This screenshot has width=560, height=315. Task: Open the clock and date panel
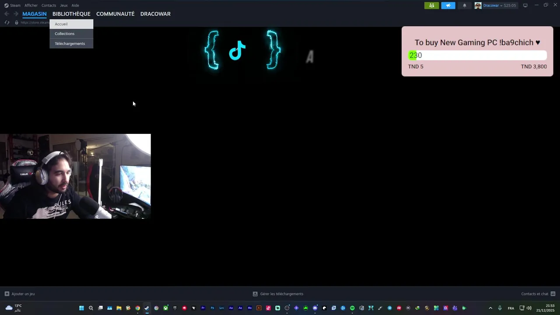pyautogui.click(x=545, y=308)
